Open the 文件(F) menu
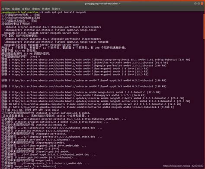The image size is (205, 169). click(x=6, y=9)
